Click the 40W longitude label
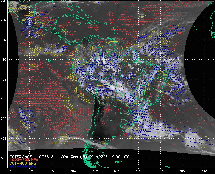The width and height of the screenshot is (215, 174). [x=160, y=171]
